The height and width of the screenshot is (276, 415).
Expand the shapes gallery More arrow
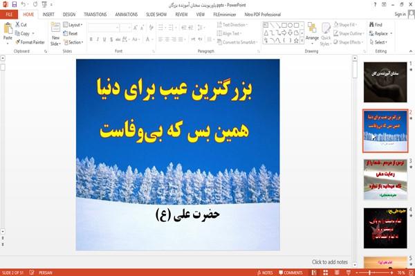[302, 41]
